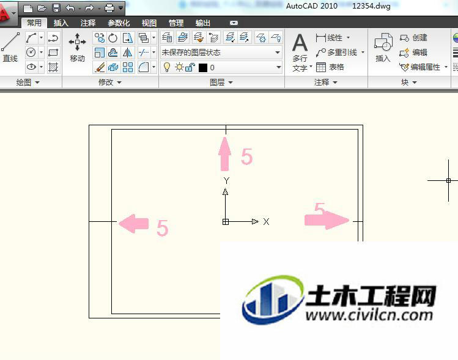Activate the Offset tool

(113, 53)
